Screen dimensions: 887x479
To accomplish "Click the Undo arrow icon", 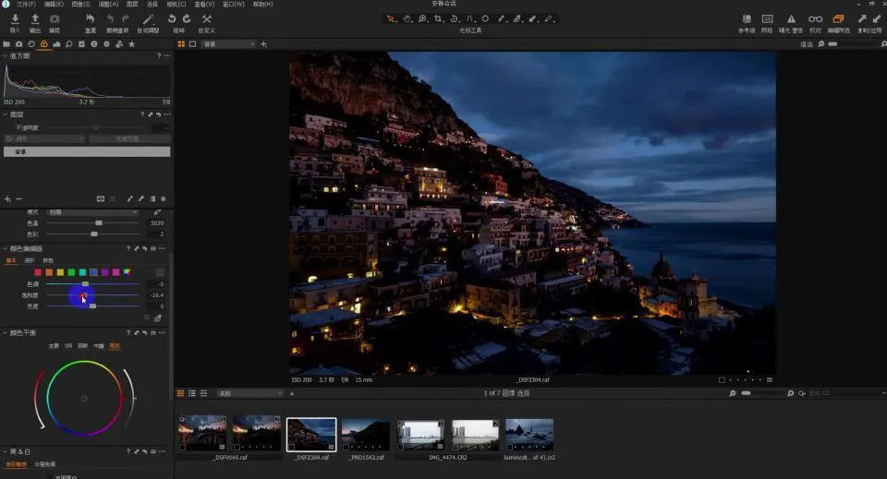I will pos(110,19).
